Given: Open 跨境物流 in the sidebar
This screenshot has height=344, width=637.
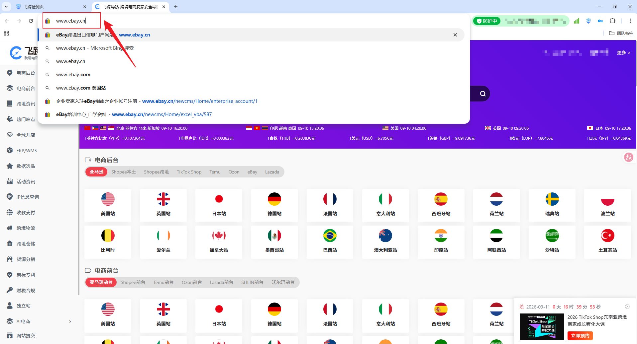Looking at the screenshot, I should (26, 228).
